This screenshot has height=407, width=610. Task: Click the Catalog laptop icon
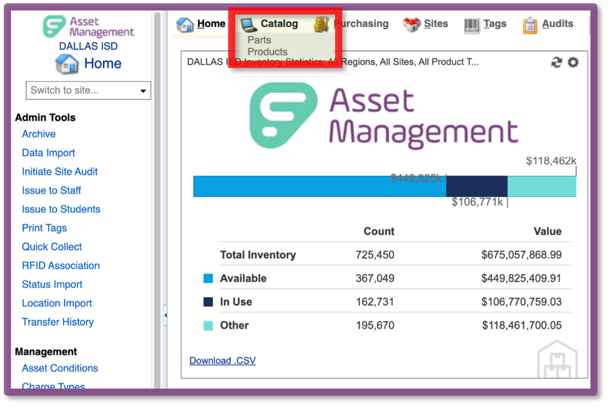(248, 25)
